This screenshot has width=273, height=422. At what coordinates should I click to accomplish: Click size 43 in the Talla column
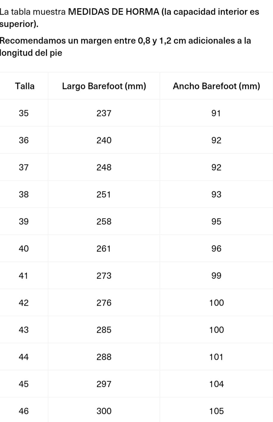tap(24, 330)
